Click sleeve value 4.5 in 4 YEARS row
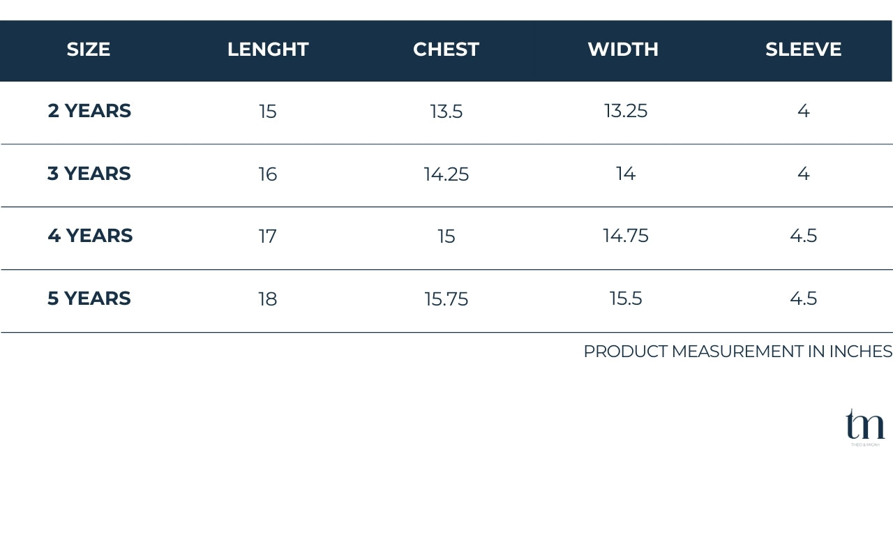 pyautogui.click(x=804, y=236)
